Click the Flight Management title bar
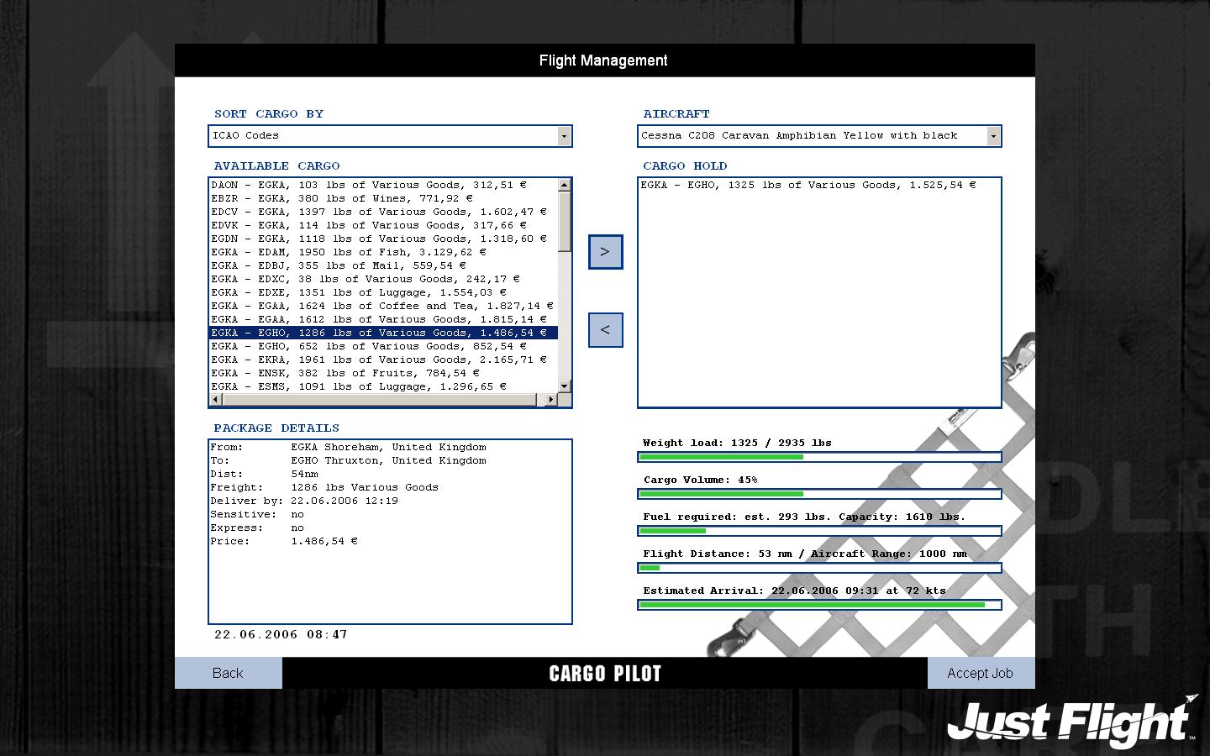This screenshot has height=756, width=1210. 605,60
